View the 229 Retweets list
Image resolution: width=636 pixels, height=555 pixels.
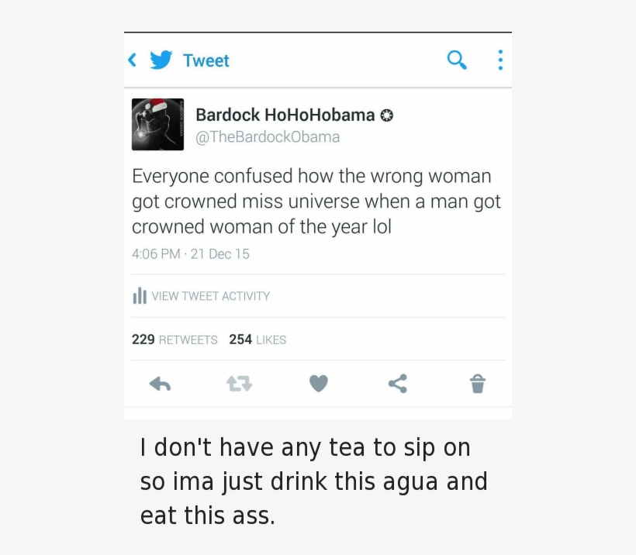coord(175,340)
